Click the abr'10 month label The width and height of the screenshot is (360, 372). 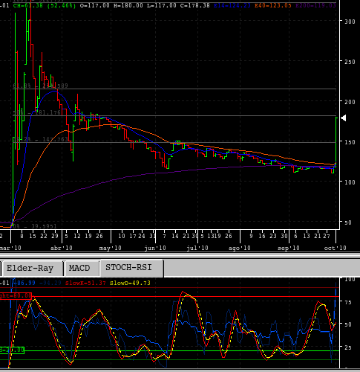tap(62, 248)
